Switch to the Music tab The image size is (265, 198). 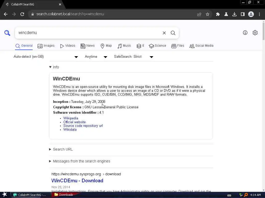[124, 46]
